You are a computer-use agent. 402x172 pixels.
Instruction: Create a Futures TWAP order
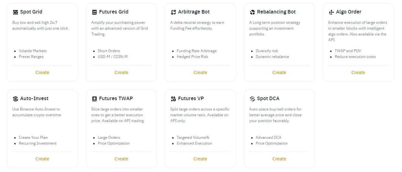(x=121, y=159)
